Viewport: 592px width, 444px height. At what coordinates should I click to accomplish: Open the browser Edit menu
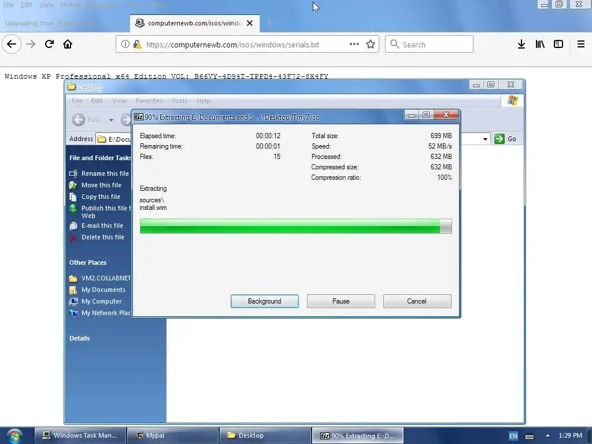(x=26, y=5)
